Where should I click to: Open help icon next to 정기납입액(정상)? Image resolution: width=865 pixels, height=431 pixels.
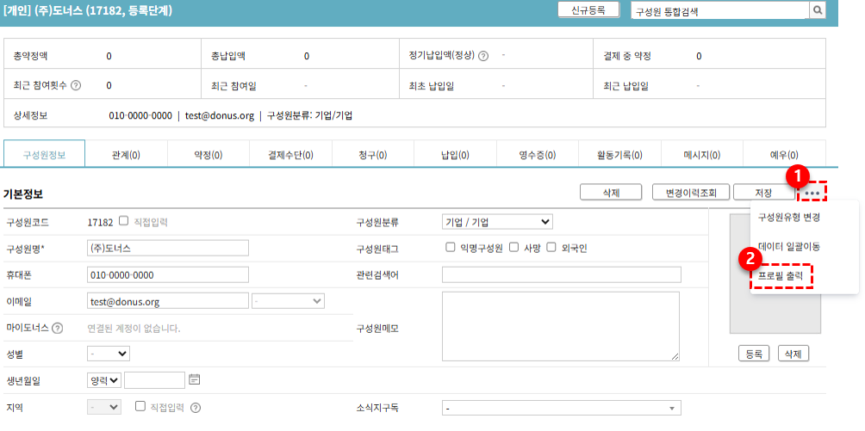coord(483,56)
